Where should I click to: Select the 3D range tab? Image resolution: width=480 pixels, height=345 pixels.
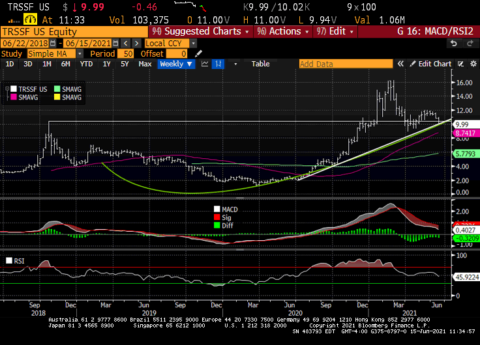coord(28,64)
